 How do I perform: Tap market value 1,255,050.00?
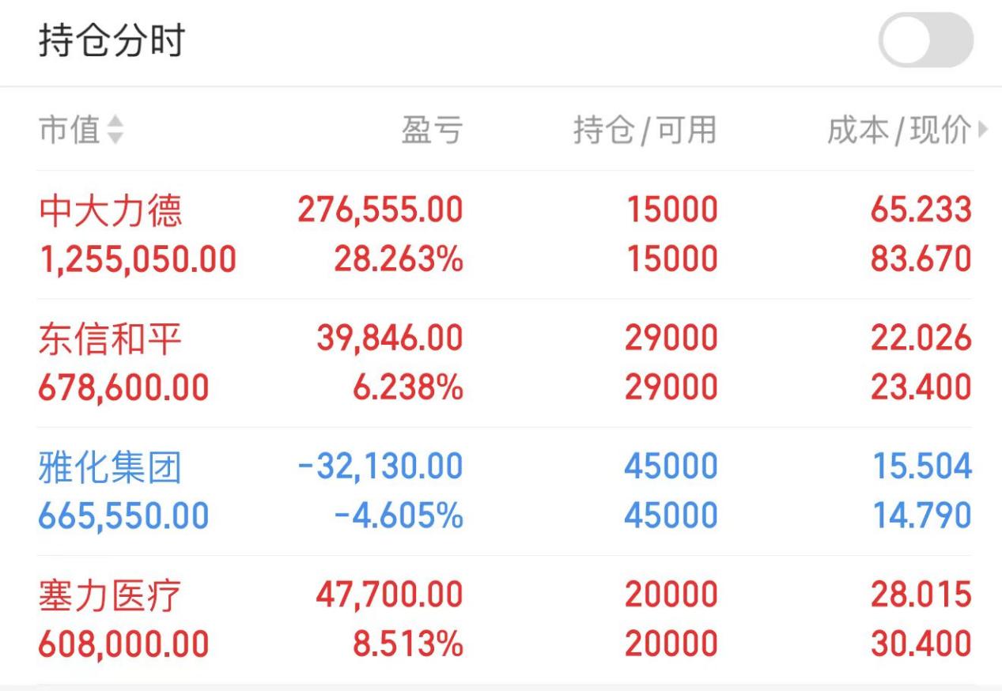[x=138, y=259]
